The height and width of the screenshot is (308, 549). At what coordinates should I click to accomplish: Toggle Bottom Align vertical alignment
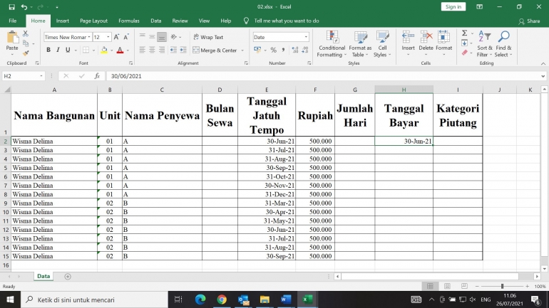pyautogui.click(x=162, y=37)
